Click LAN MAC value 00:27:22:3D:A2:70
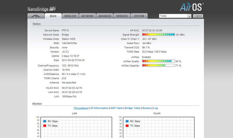Screen dimensions: 233x138 [72, 92]
